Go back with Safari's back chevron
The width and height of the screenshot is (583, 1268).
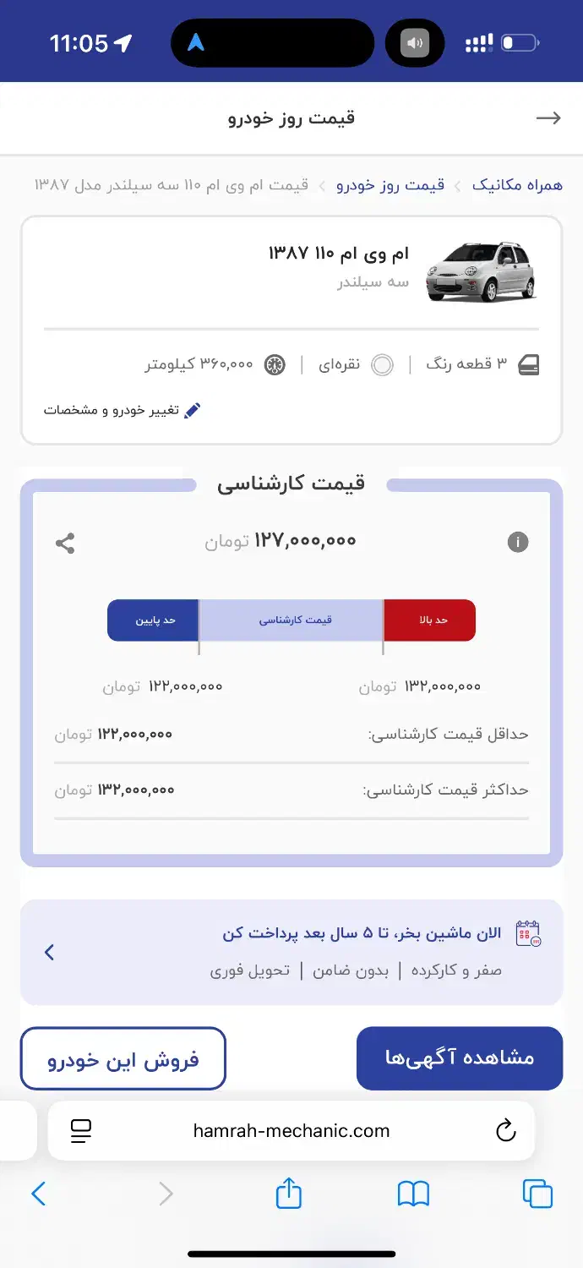point(39,1194)
